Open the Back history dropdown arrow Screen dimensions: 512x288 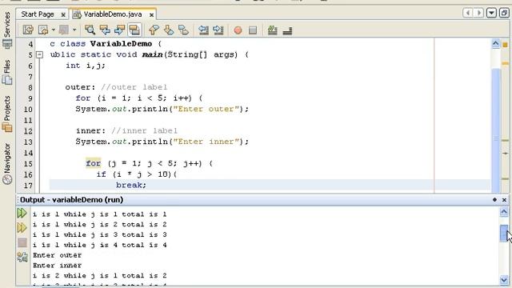tap(54, 30)
